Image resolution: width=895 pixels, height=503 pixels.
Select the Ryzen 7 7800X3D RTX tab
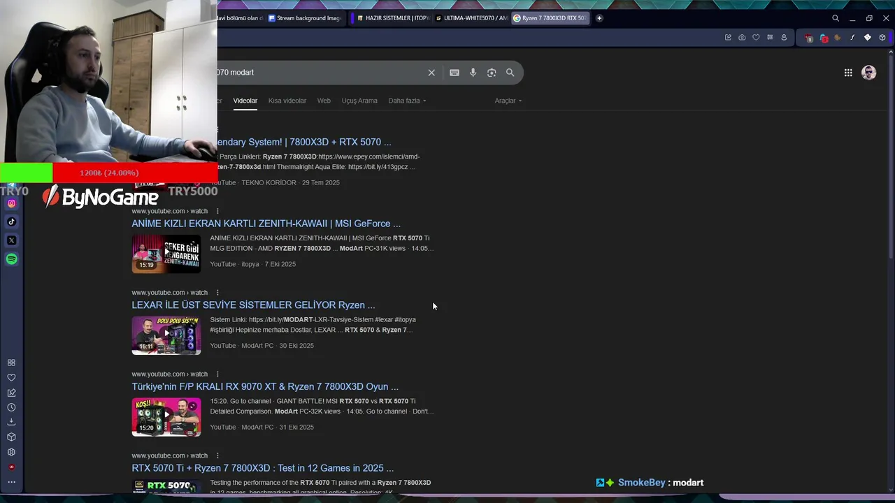(550, 18)
